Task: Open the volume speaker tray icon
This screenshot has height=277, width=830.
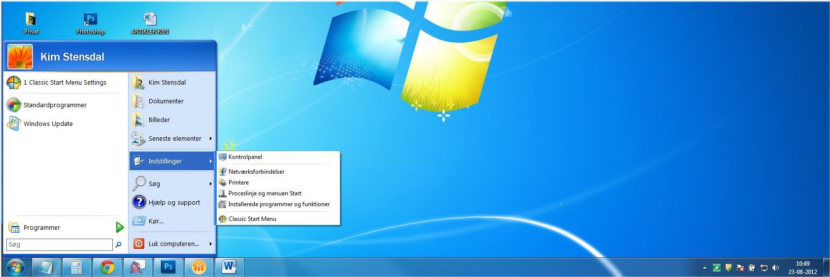Action: tap(776, 268)
